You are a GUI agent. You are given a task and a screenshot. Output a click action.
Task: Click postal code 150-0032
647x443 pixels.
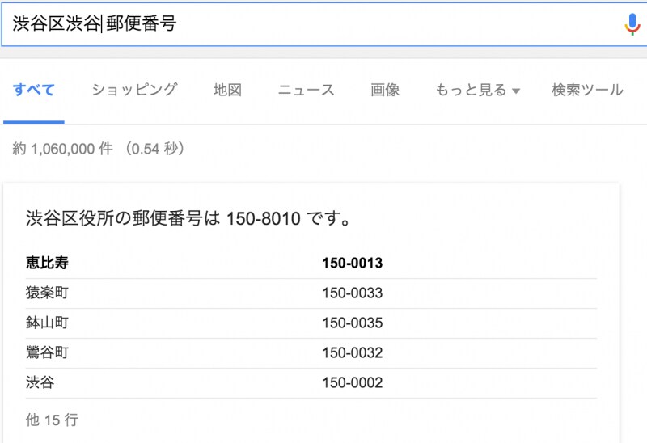coord(352,352)
